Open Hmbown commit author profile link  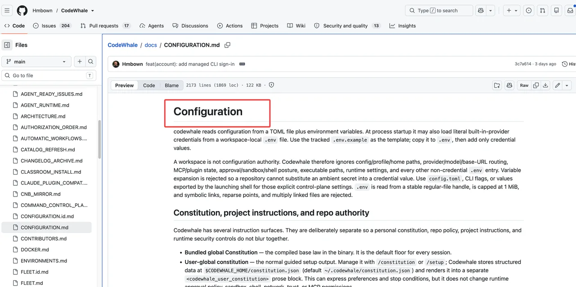pos(132,64)
